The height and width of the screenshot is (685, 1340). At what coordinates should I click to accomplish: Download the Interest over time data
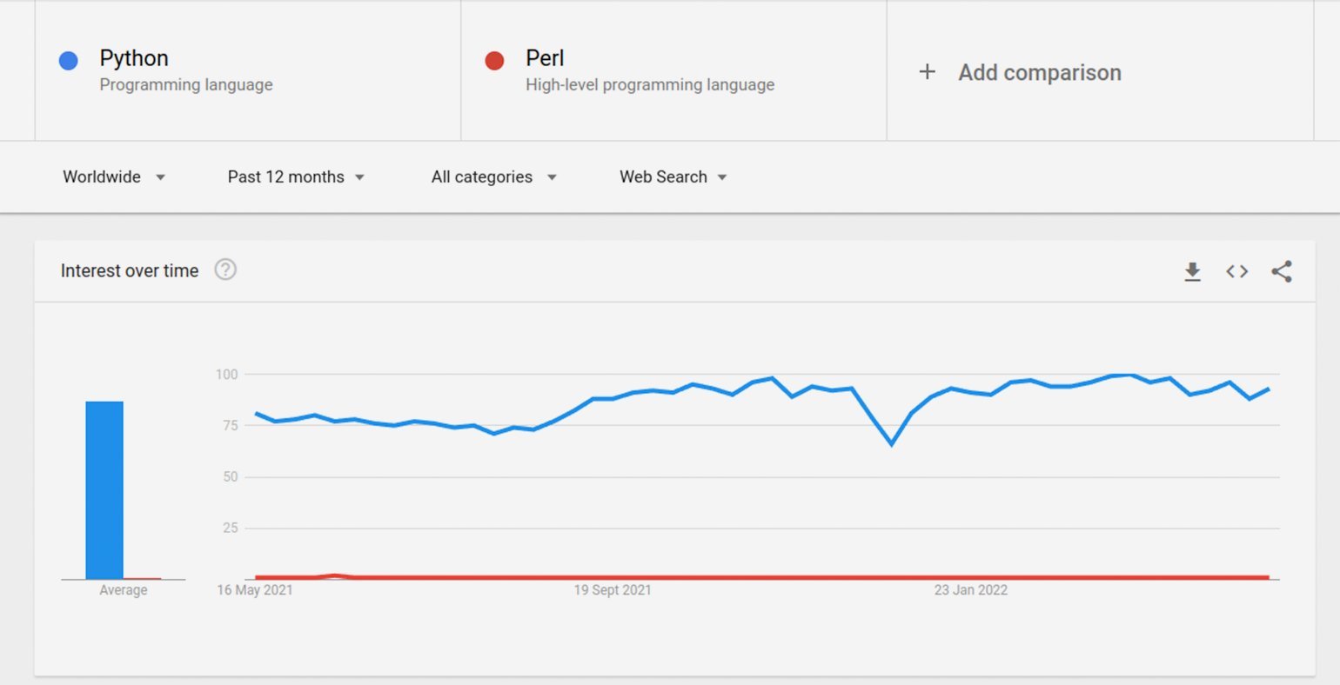pos(1192,271)
